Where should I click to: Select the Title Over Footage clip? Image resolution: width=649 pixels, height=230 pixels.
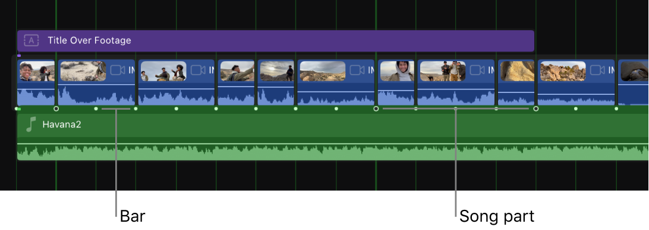click(x=276, y=40)
